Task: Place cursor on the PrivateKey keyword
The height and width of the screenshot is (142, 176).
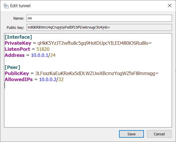Action: click(x=17, y=43)
